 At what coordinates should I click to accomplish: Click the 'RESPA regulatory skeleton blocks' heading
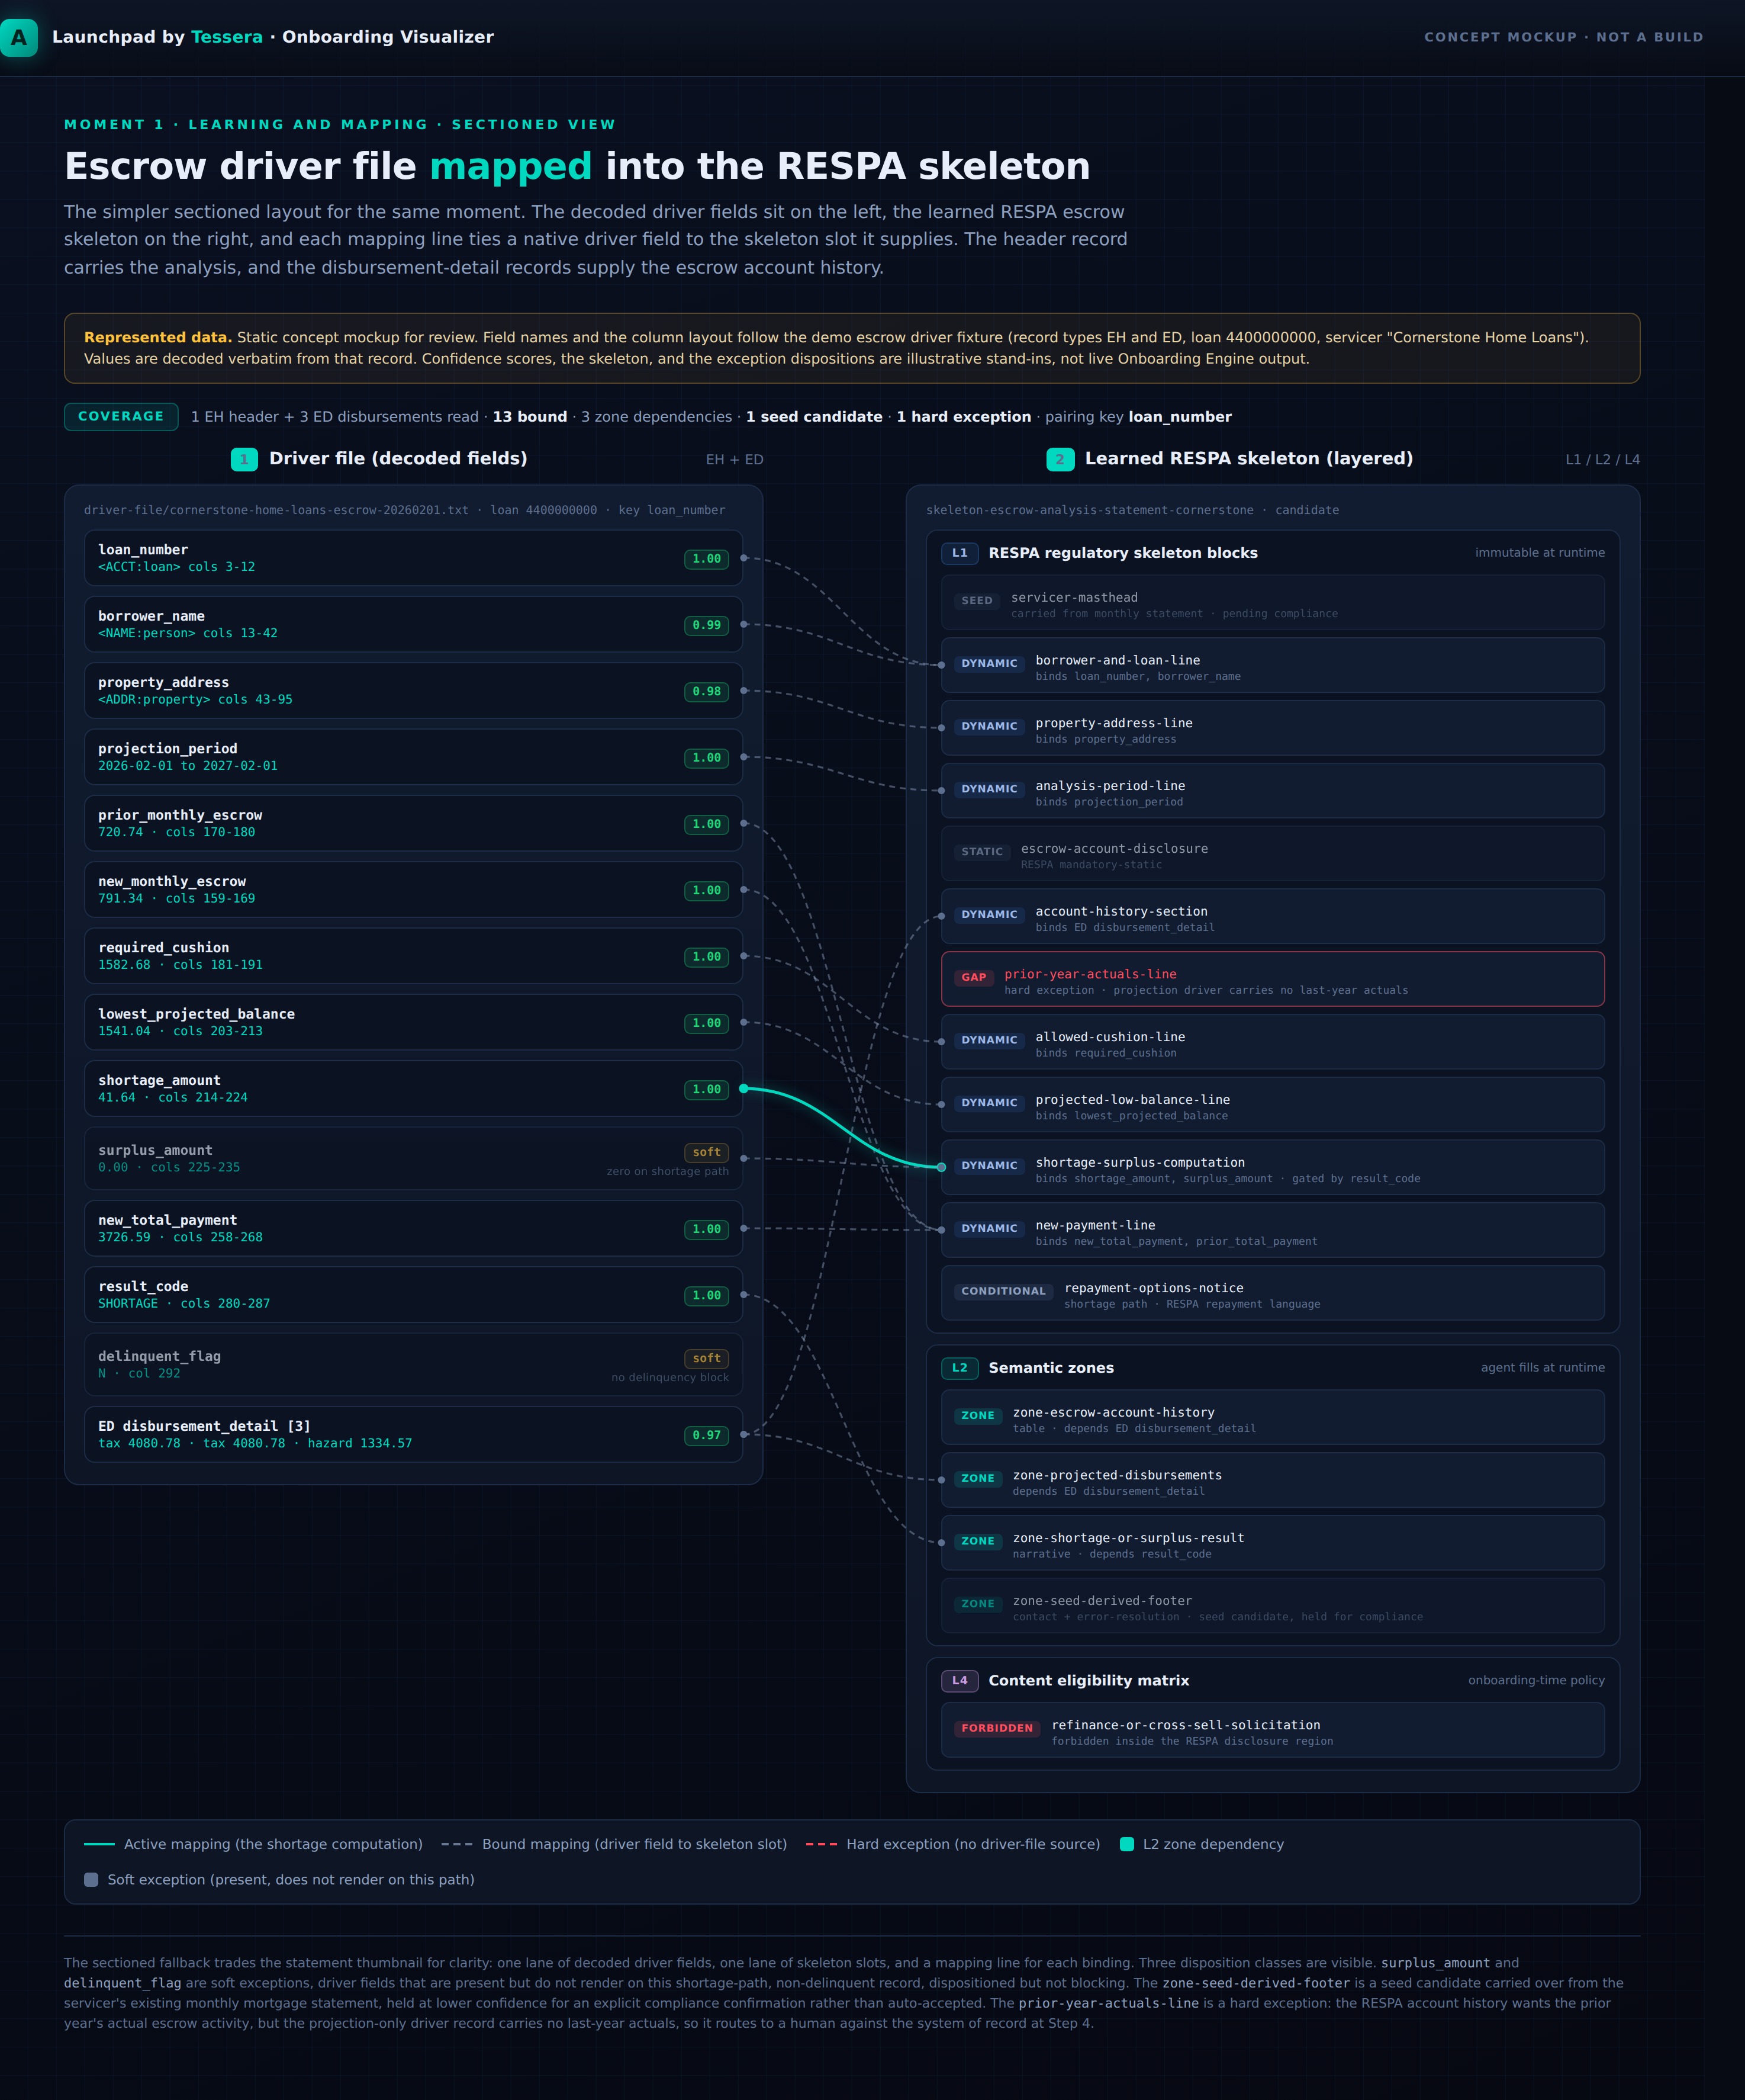pyautogui.click(x=1122, y=553)
